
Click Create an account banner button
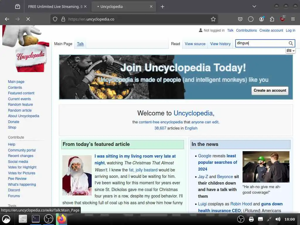point(270,91)
